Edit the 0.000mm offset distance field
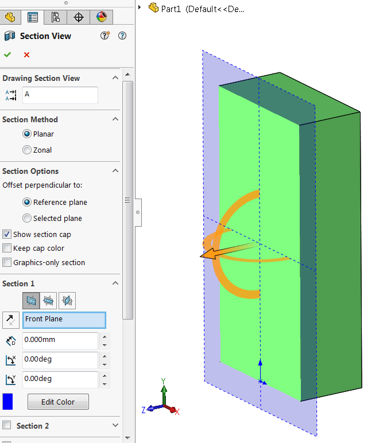387x443 pixels. [60, 341]
